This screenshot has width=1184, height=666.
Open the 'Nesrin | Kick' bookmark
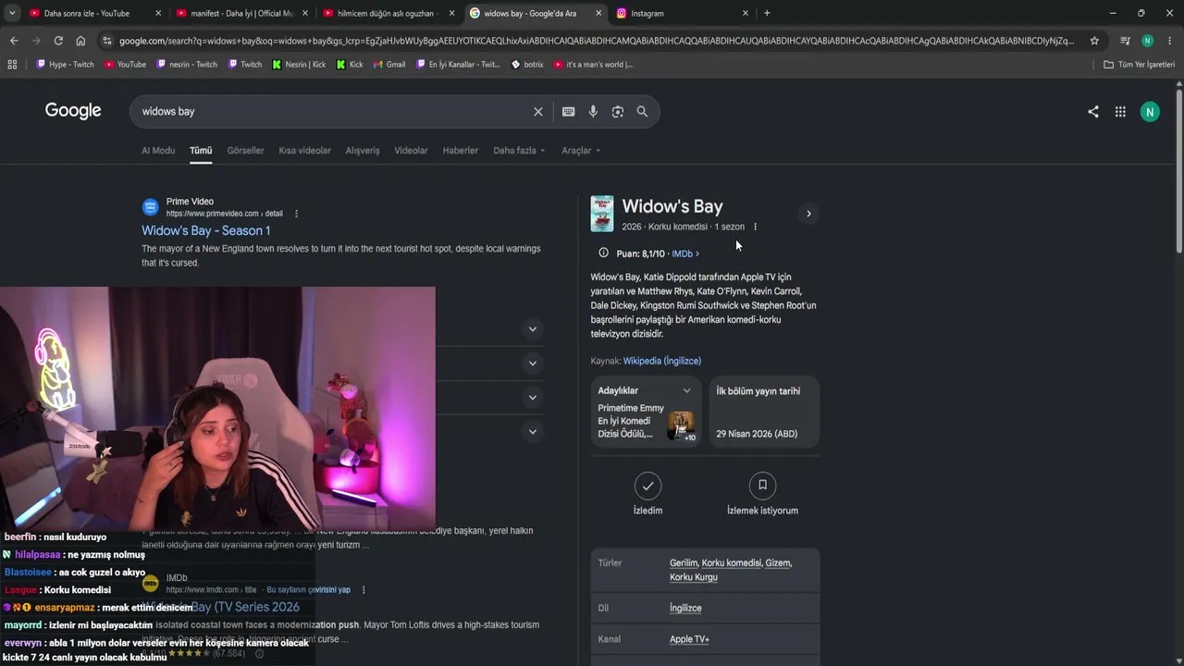coord(299,65)
